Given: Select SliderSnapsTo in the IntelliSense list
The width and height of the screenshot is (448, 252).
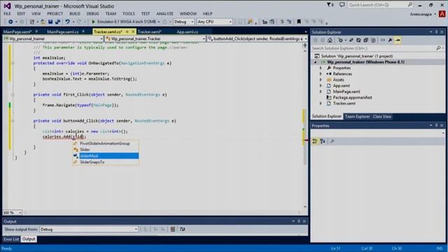Looking at the screenshot, I should pyautogui.click(x=106, y=162).
